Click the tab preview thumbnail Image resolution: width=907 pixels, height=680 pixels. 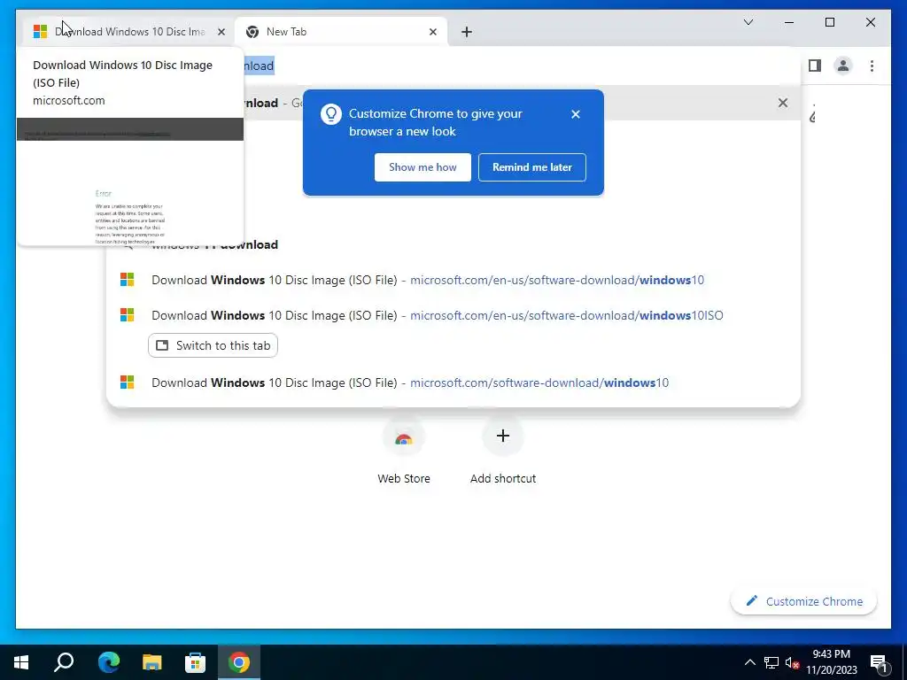point(130,181)
